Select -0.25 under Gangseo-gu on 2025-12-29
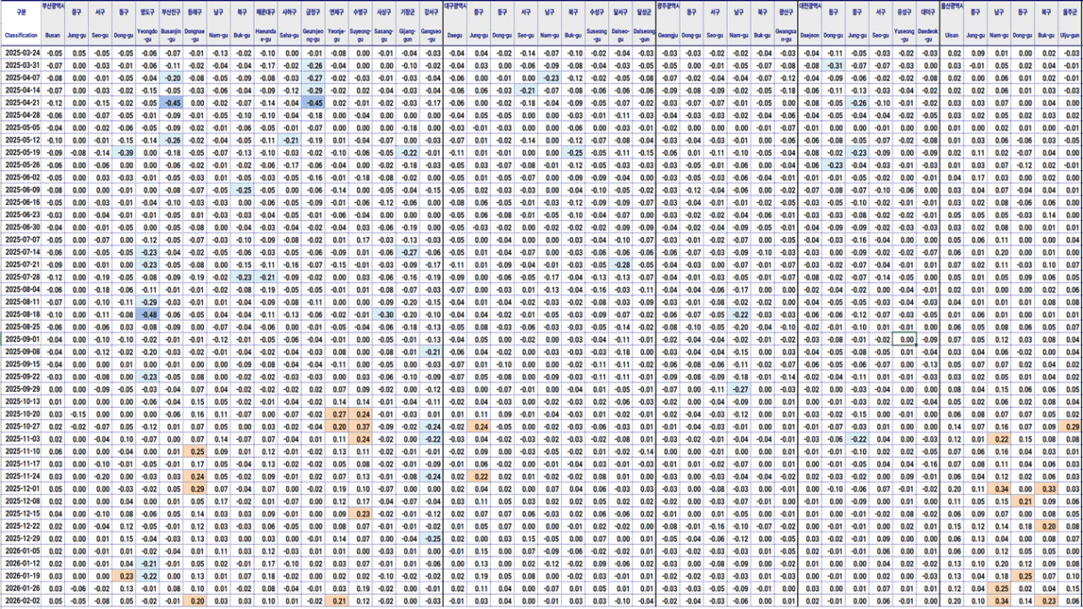 pyautogui.click(x=432, y=538)
